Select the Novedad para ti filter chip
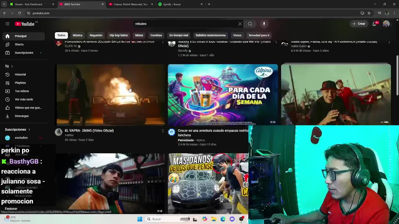 point(259,35)
